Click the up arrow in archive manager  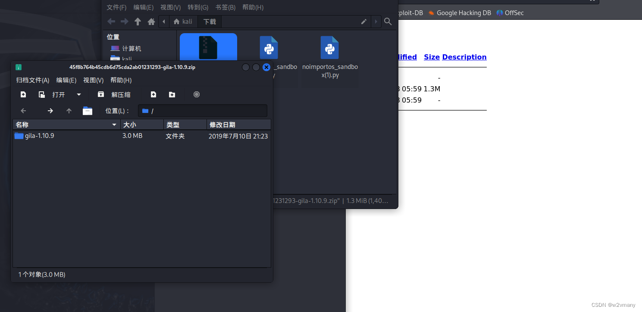(x=69, y=111)
